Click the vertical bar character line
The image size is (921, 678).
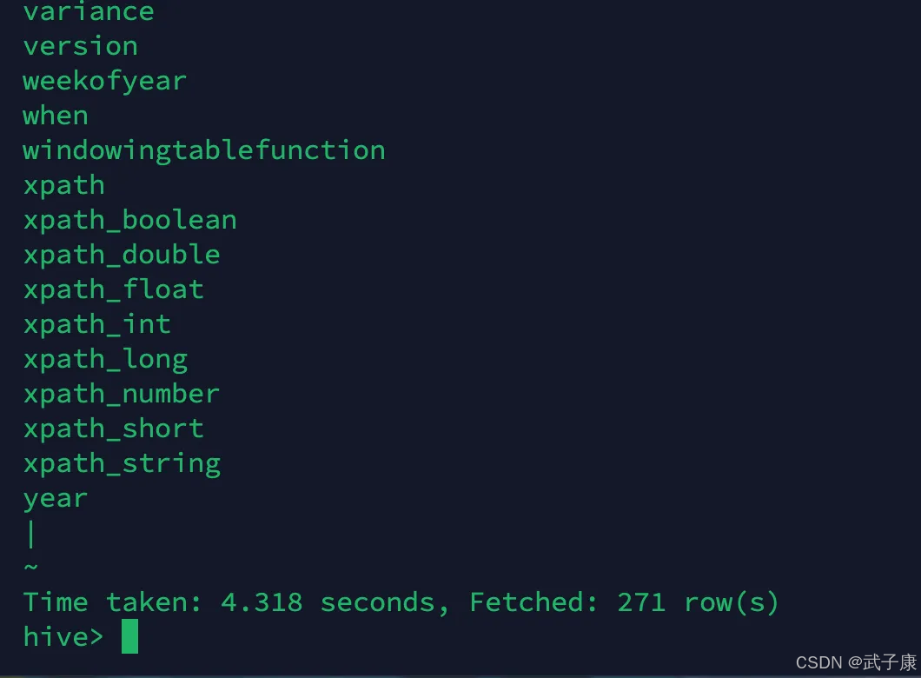(x=30, y=534)
